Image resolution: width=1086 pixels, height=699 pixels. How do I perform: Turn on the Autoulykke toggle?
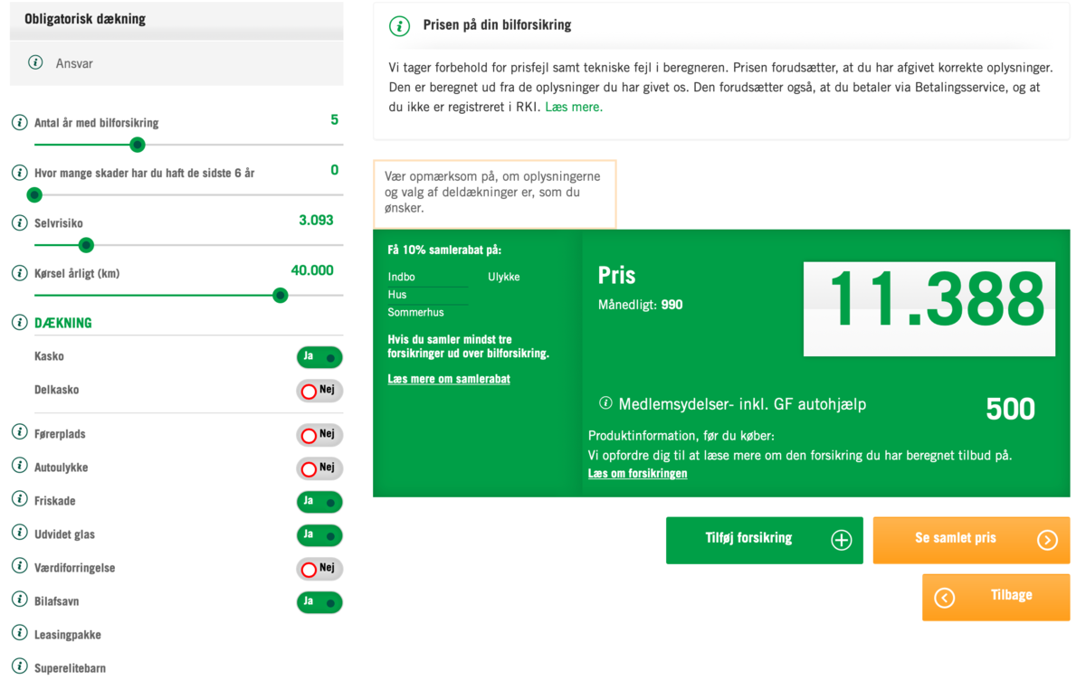[319, 468]
